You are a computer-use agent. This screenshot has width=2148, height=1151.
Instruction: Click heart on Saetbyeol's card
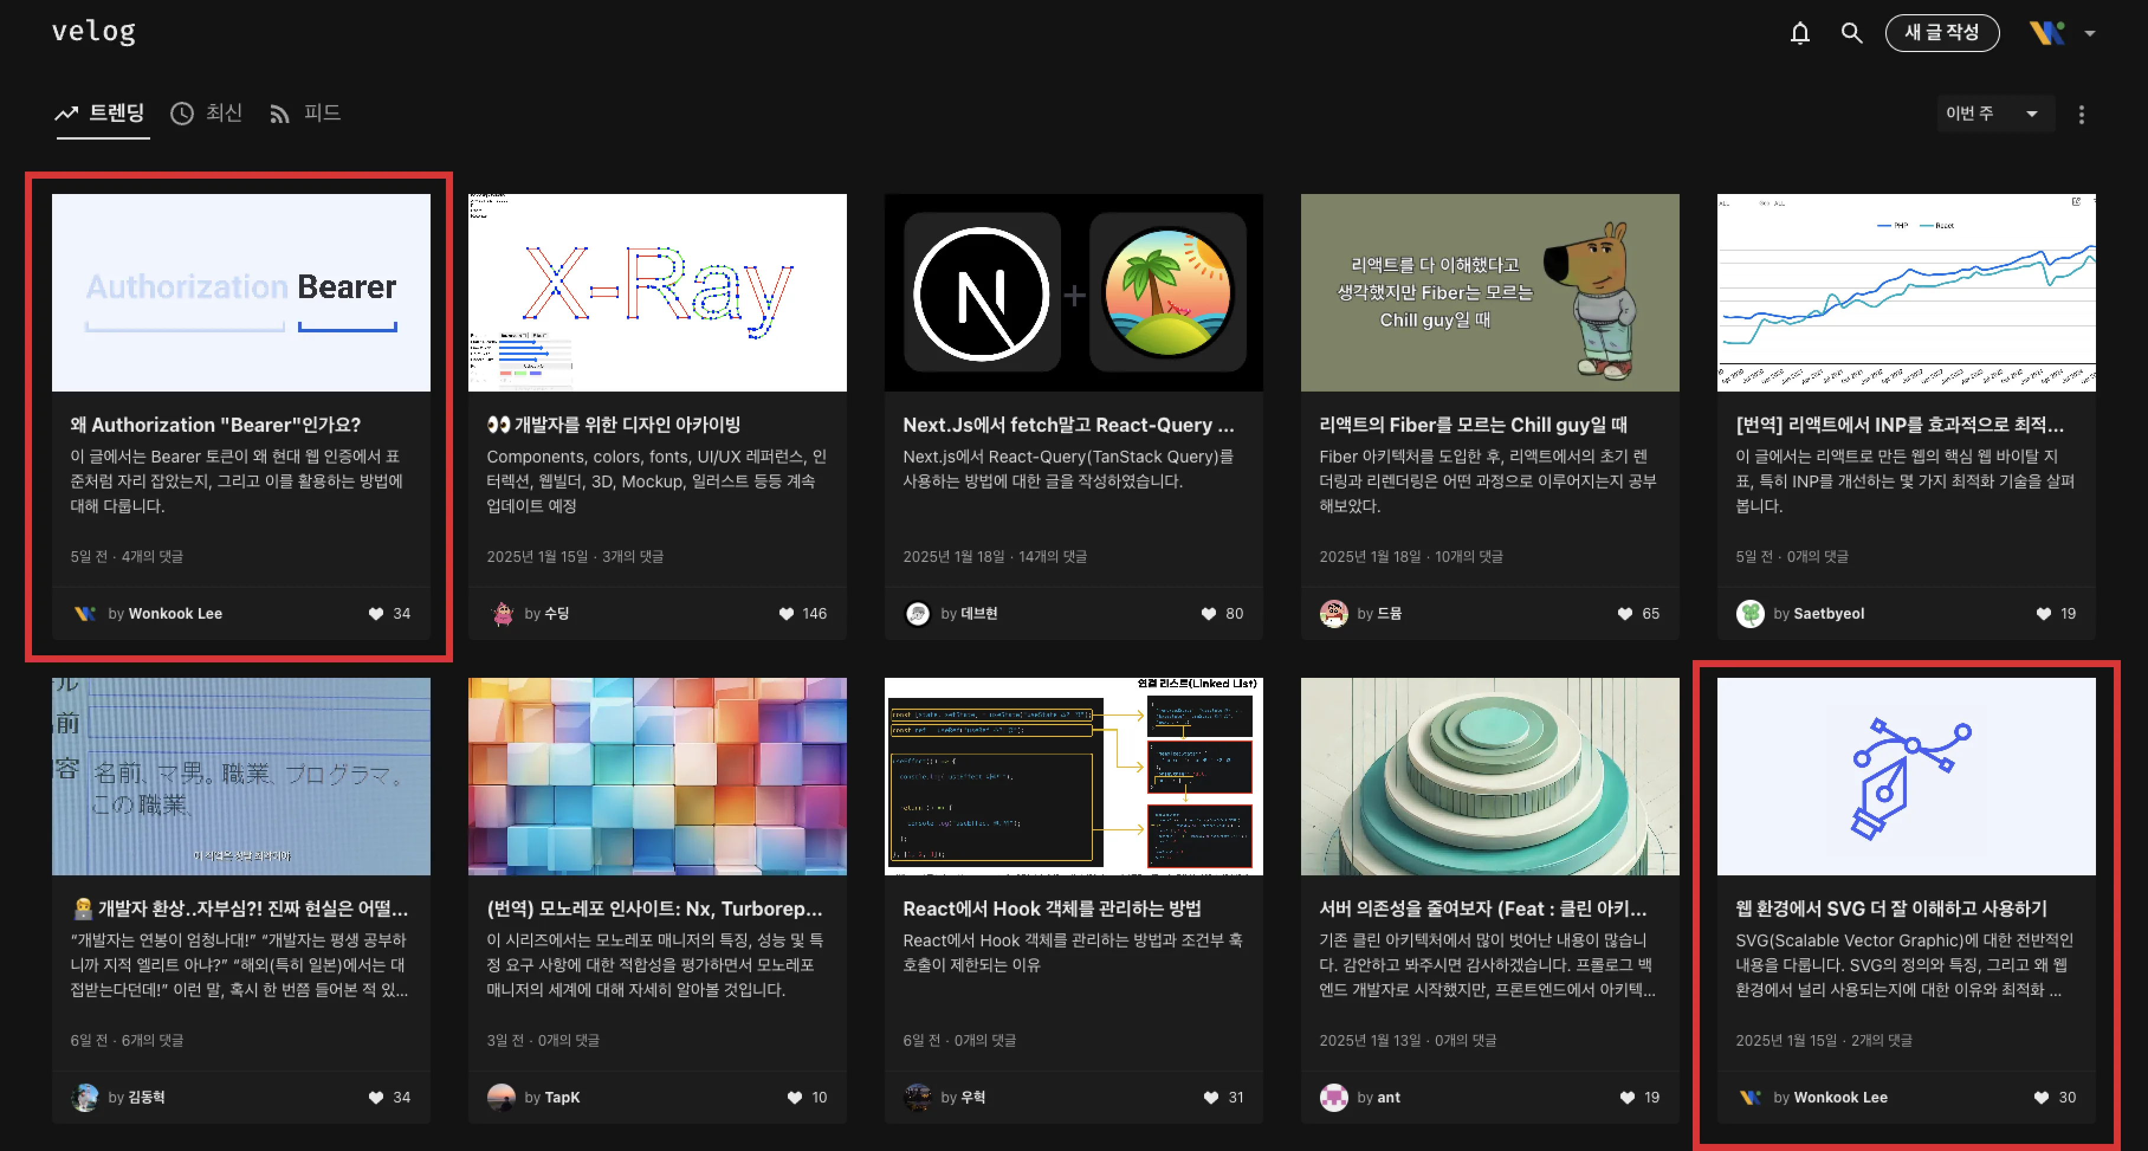pos(2043,614)
